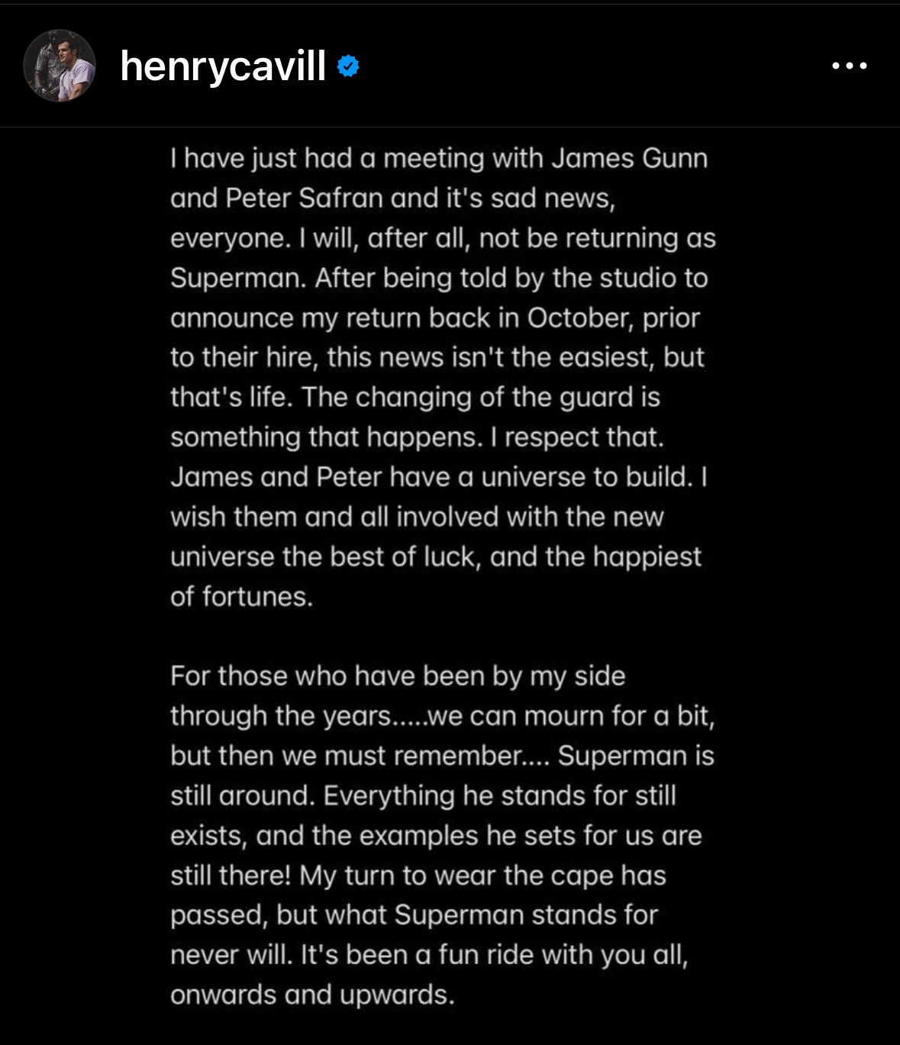Tap the blue verified badge
Screen dimensions: 900x1045
(x=348, y=66)
